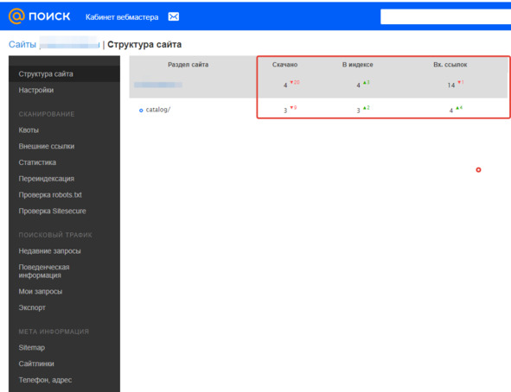Image resolution: width=511 pixels, height=392 pixels.
Task: Click the red circle marker
Action: (x=478, y=170)
